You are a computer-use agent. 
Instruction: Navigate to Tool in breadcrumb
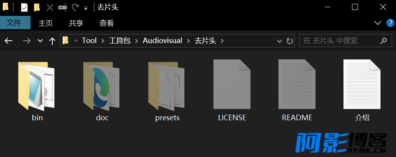[90, 41]
